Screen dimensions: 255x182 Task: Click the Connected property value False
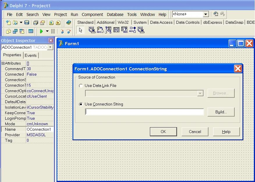[40, 74]
